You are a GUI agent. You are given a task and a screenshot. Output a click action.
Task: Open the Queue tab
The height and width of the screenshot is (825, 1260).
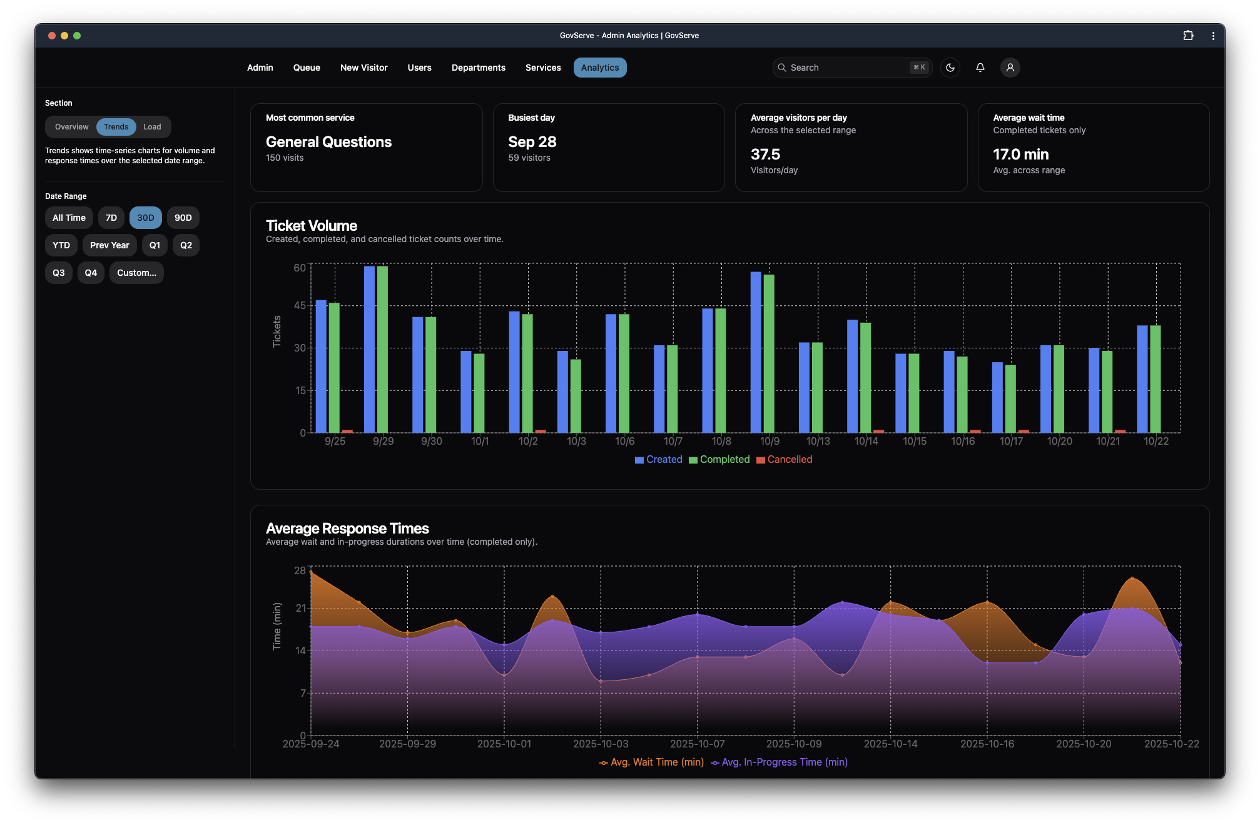click(x=307, y=68)
